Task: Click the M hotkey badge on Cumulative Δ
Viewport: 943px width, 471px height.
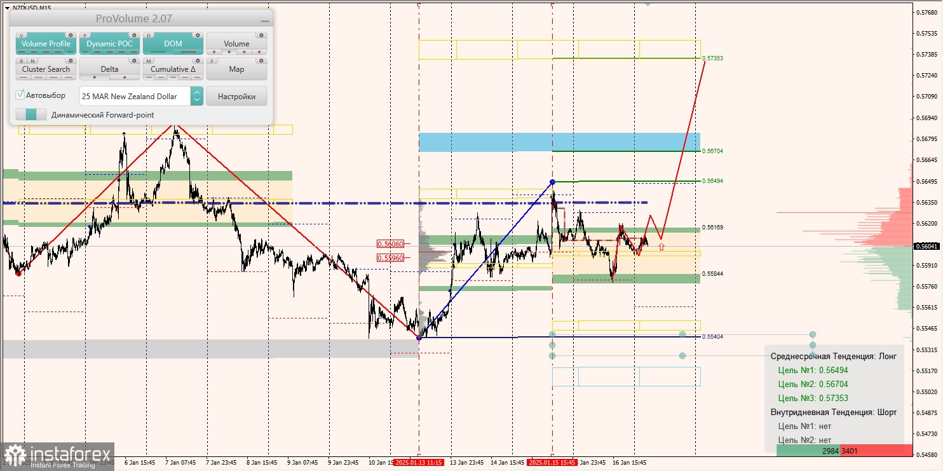Action: tap(149, 61)
